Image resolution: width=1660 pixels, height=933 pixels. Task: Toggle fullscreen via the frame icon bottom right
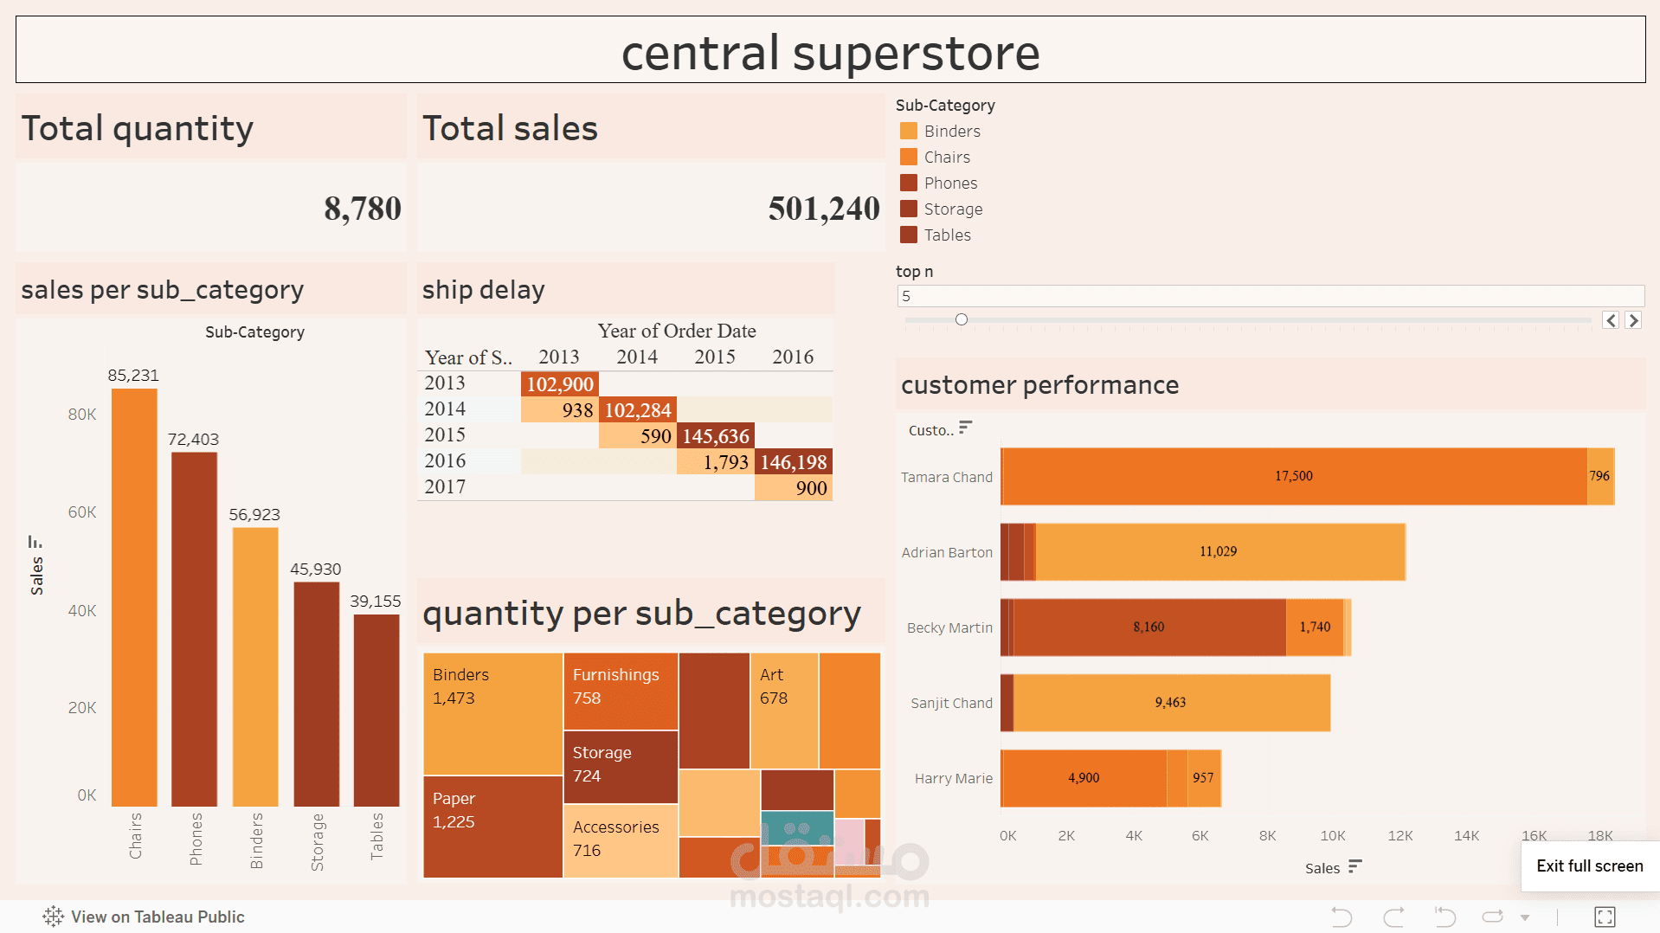pos(1606,917)
